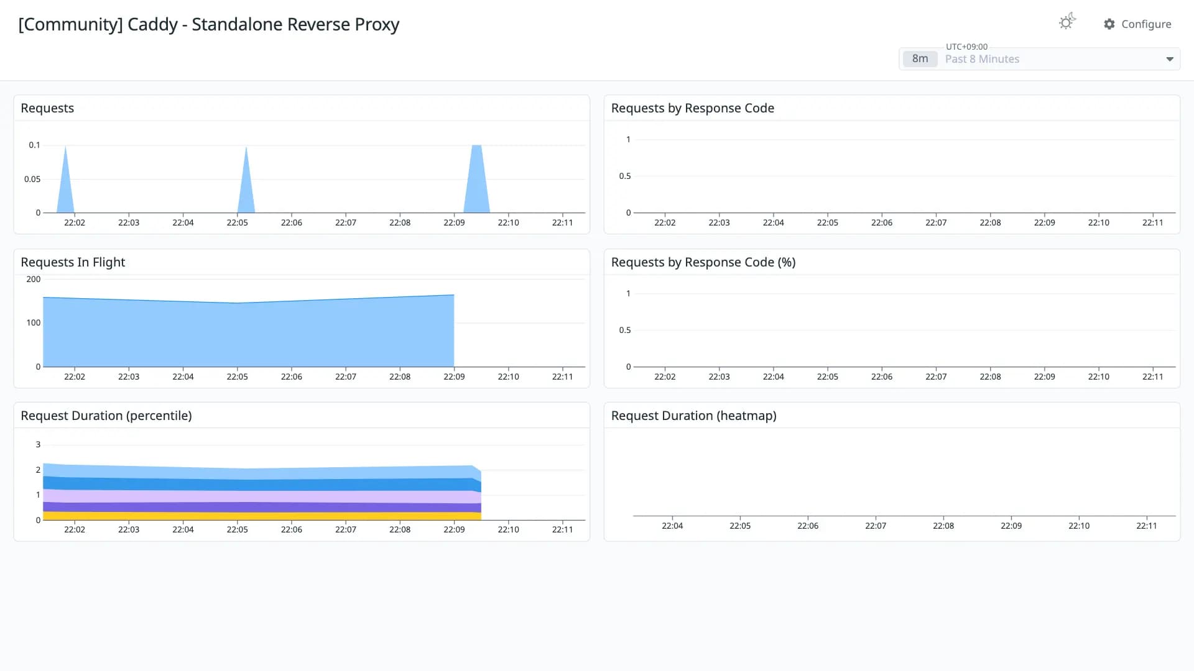
Task: Click the UTC+09:00 timezone label
Action: pyautogui.click(x=966, y=47)
